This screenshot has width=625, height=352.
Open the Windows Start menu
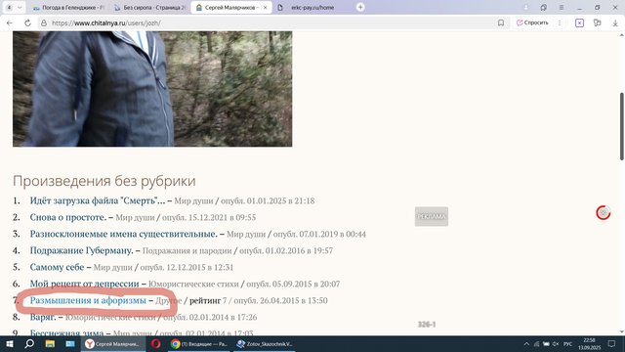[9, 343]
